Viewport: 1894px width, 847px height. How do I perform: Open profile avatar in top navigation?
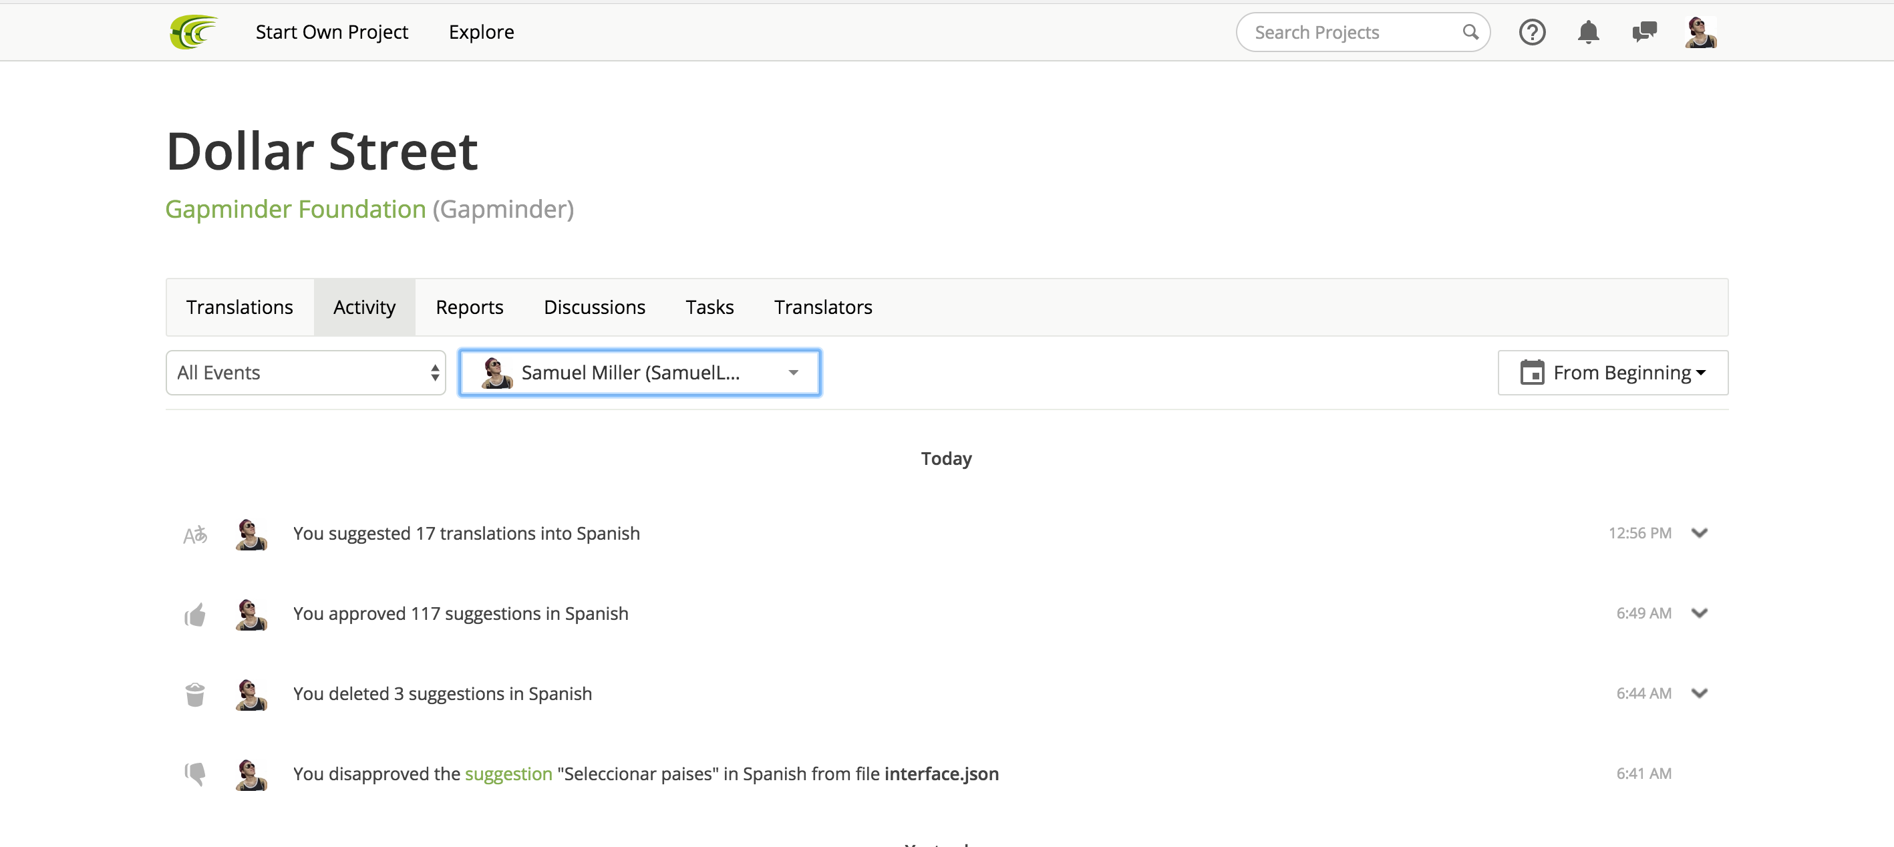(x=1701, y=32)
